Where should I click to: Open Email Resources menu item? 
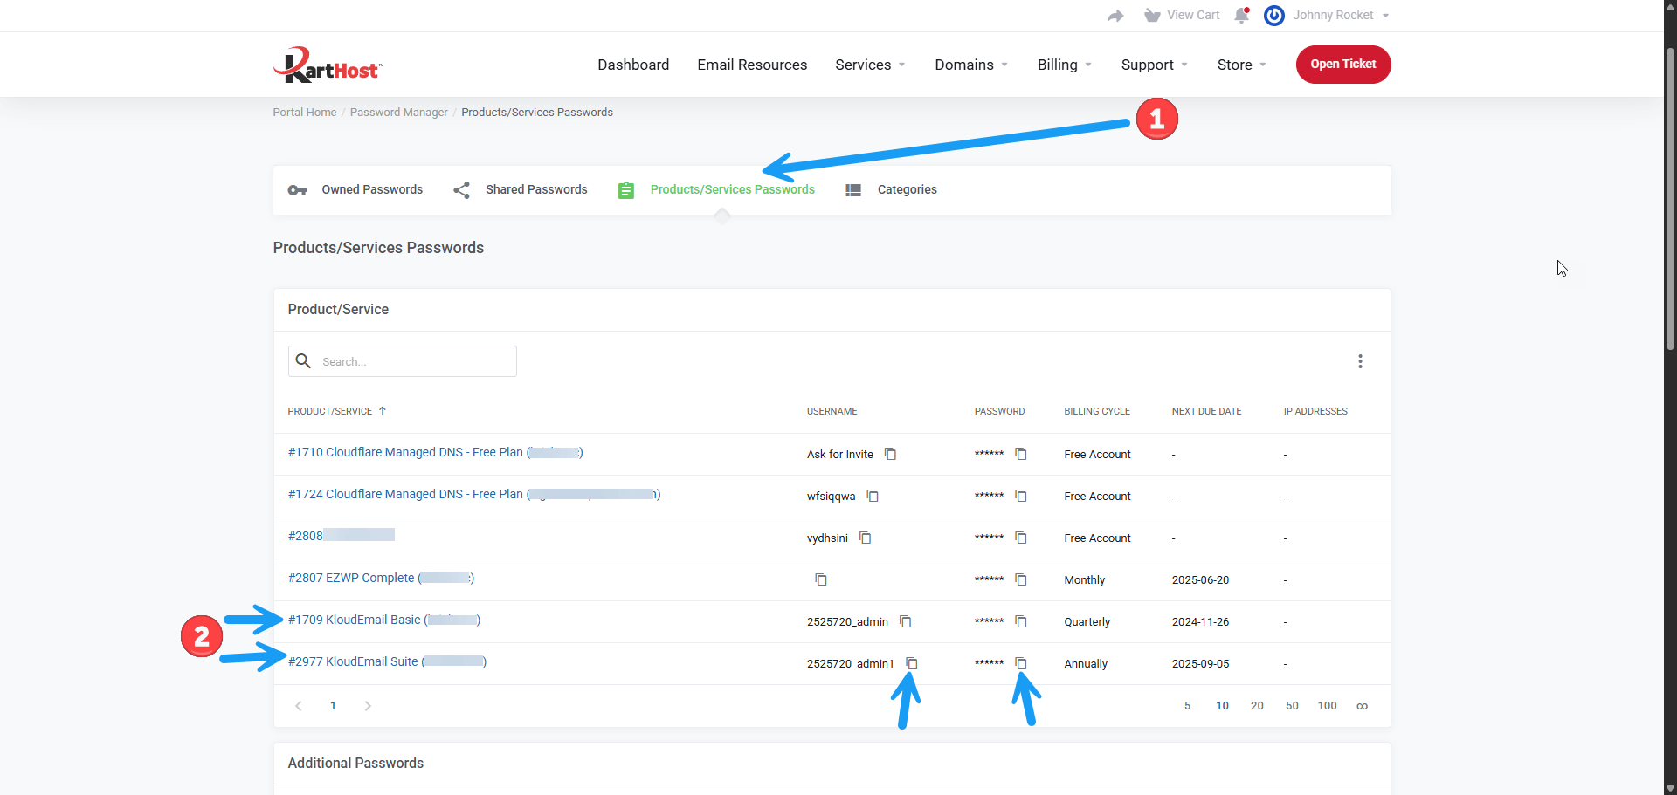click(752, 65)
